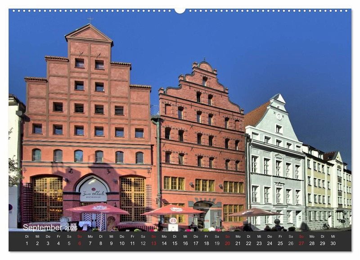The height and width of the screenshot is (260, 360).
Task: Click Saturday 19 in the date row
Action: click(217, 243)
